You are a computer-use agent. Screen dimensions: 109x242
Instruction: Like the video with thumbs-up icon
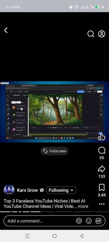(102, 137)
